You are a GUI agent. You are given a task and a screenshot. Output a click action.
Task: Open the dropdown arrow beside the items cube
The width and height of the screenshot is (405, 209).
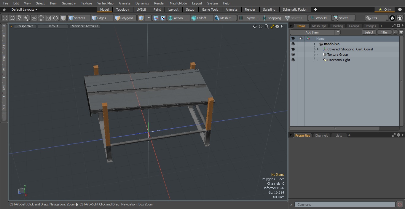149,18
